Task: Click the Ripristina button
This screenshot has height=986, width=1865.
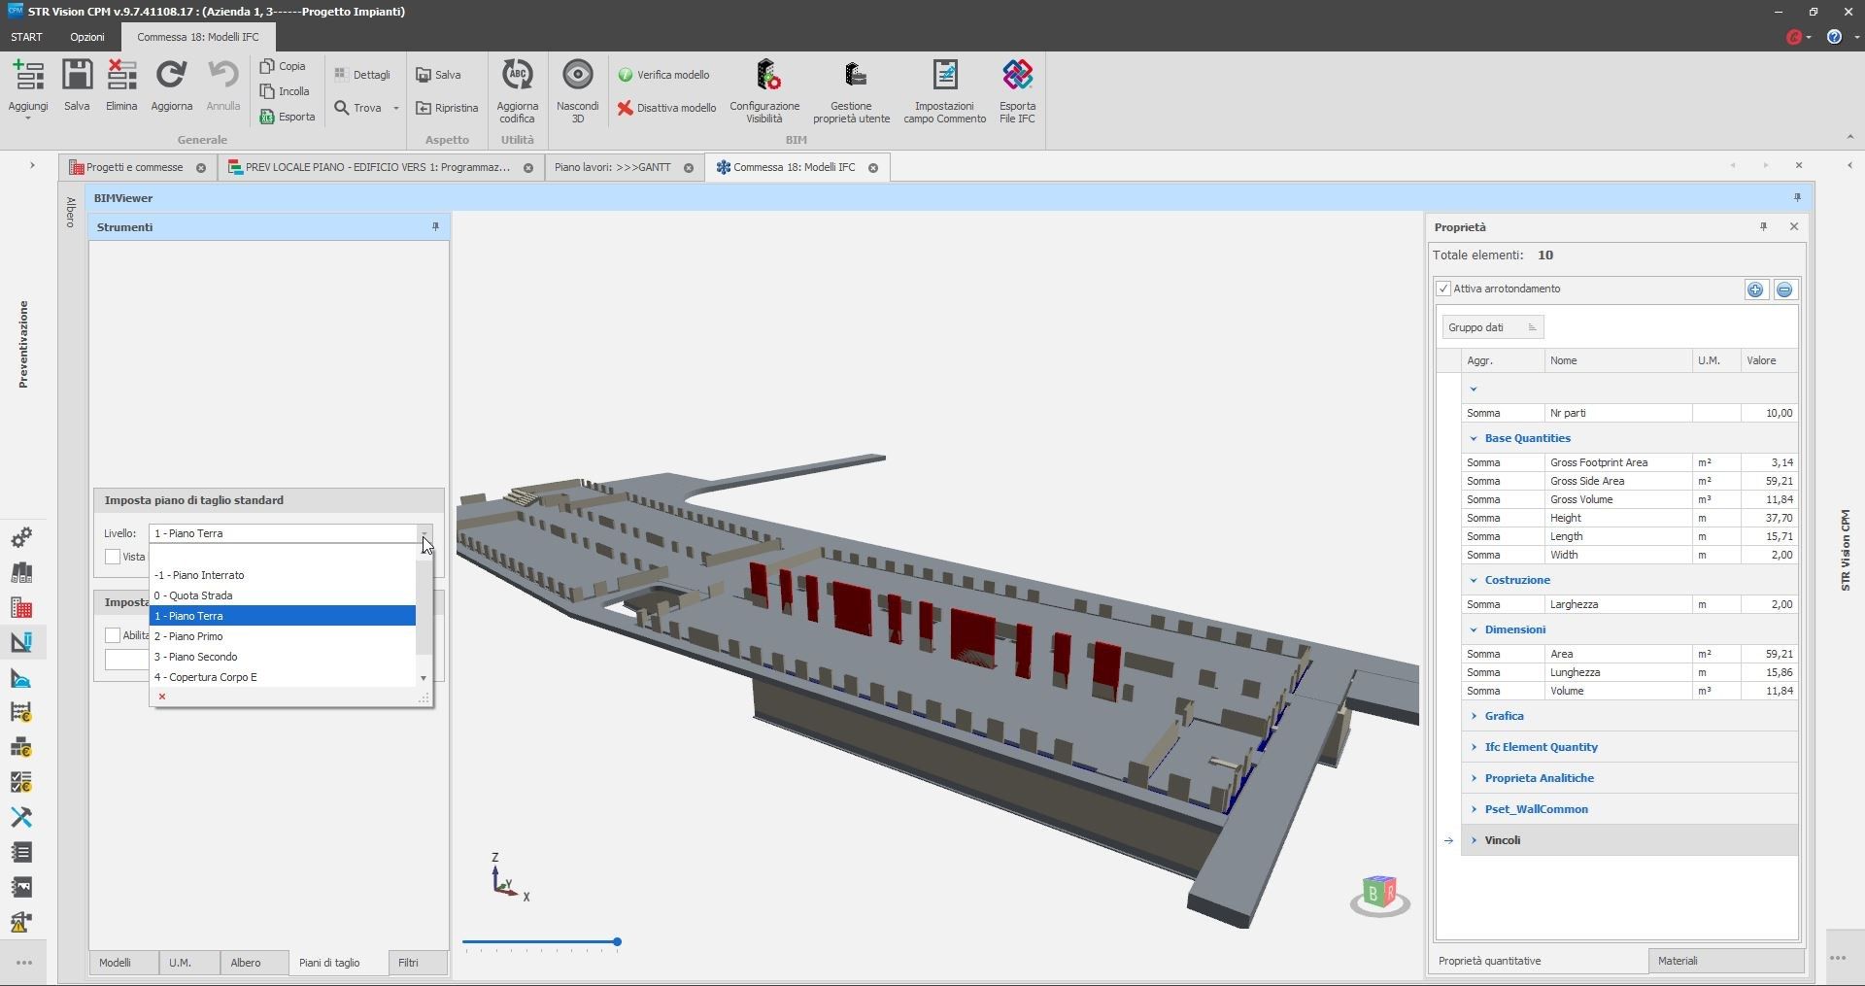Action: [x=447, y=108]
